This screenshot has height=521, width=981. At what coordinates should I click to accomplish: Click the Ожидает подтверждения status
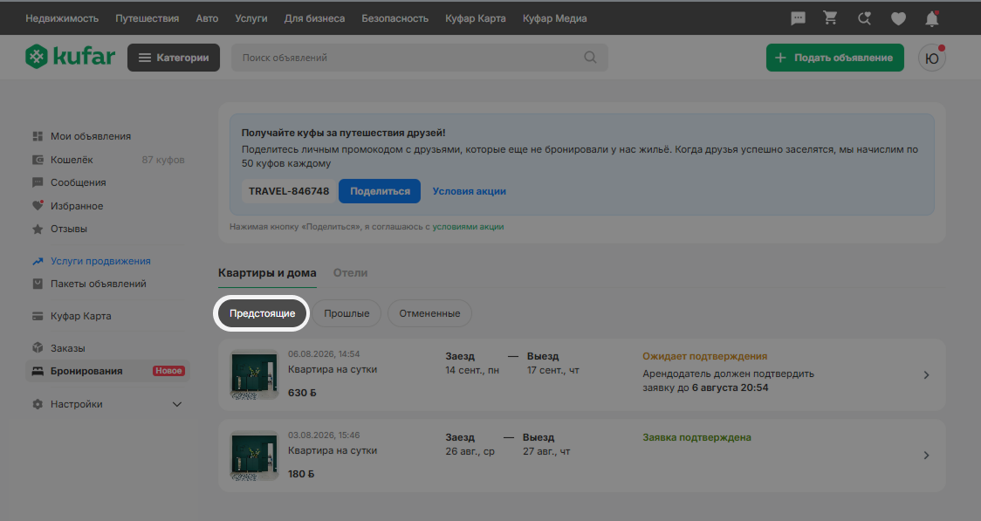[705, 356]
